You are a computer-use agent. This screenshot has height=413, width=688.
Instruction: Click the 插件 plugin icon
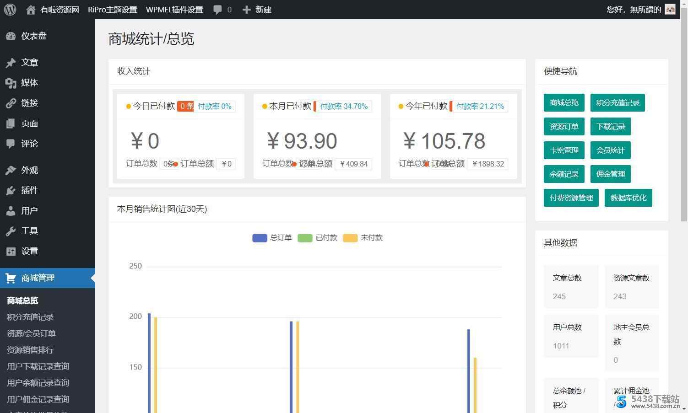(11, 190)
